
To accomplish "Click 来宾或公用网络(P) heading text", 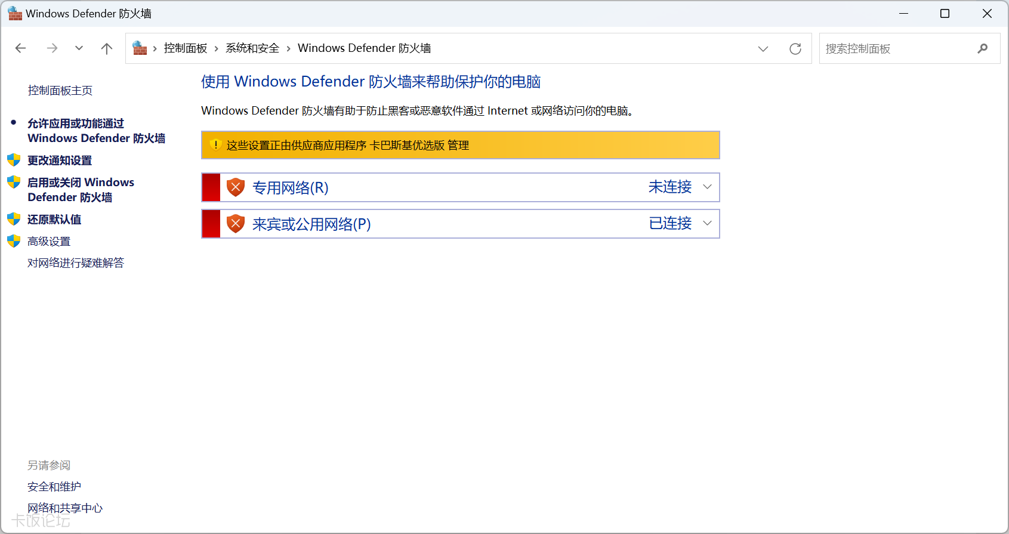I will (x=311, y=224).
